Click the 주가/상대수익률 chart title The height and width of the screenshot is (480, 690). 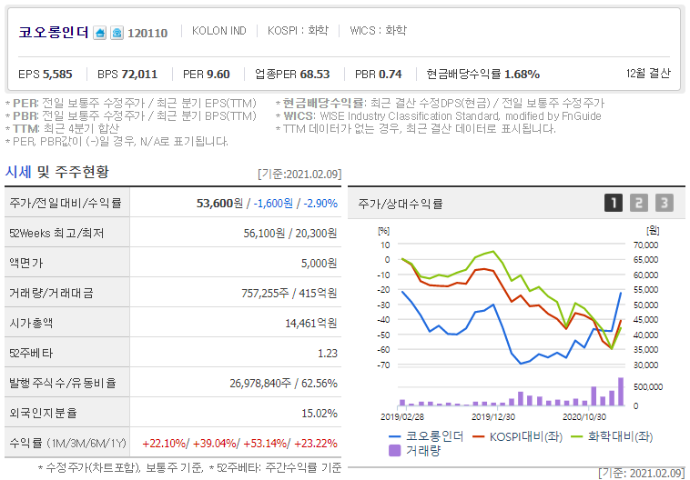point(401,204)
